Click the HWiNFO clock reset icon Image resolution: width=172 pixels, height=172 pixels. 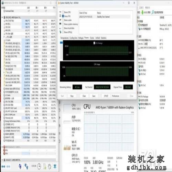[39, 166]
